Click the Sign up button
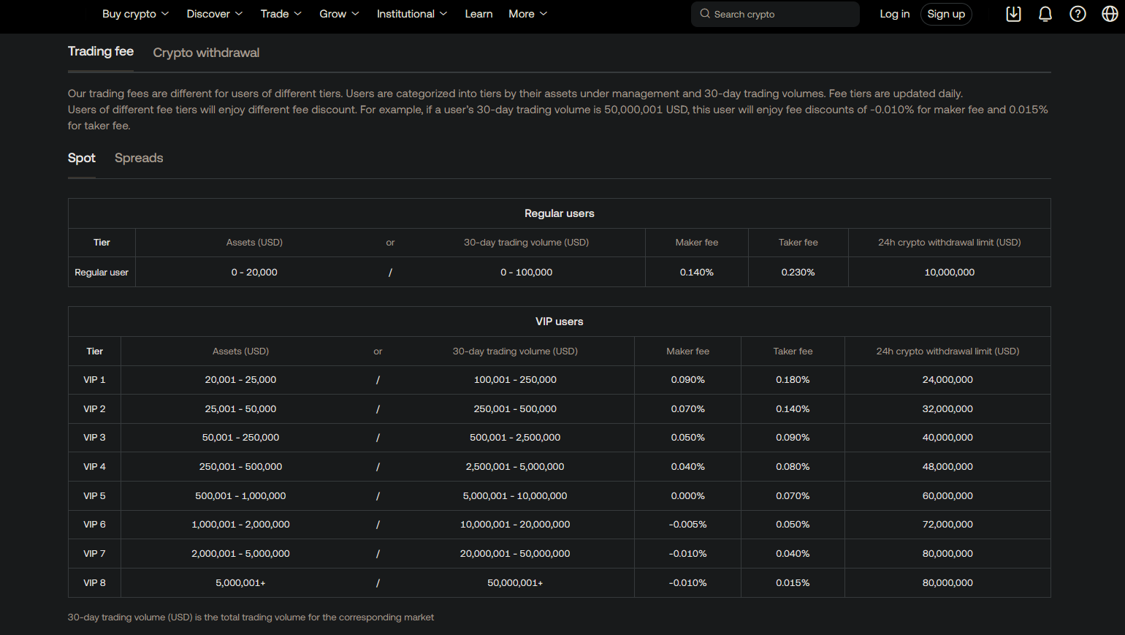This screenshot has height=635, width=1125. 946,14
